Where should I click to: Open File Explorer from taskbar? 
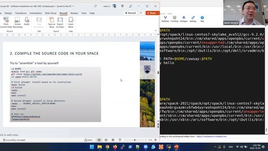(100, 147)
